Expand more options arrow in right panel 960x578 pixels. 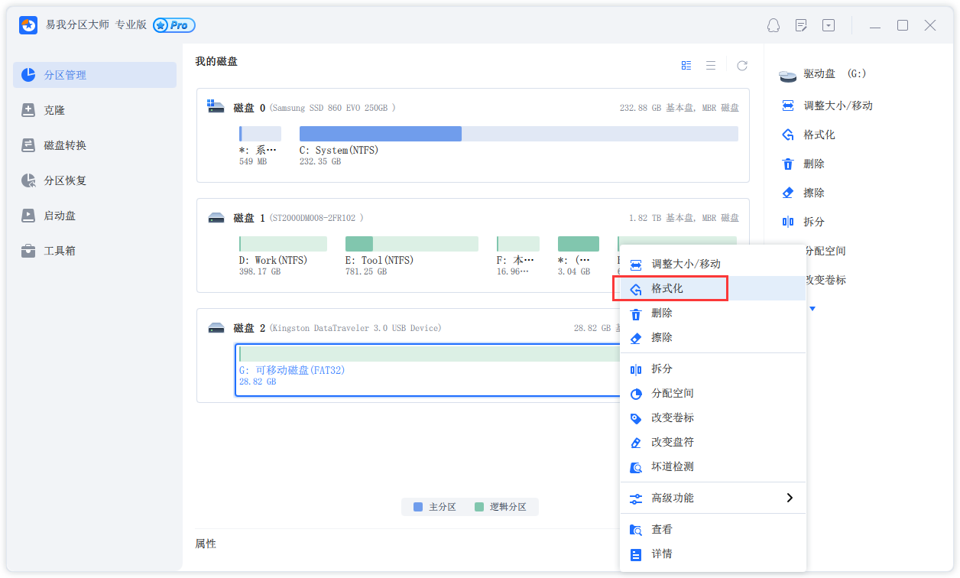[812, 309]
